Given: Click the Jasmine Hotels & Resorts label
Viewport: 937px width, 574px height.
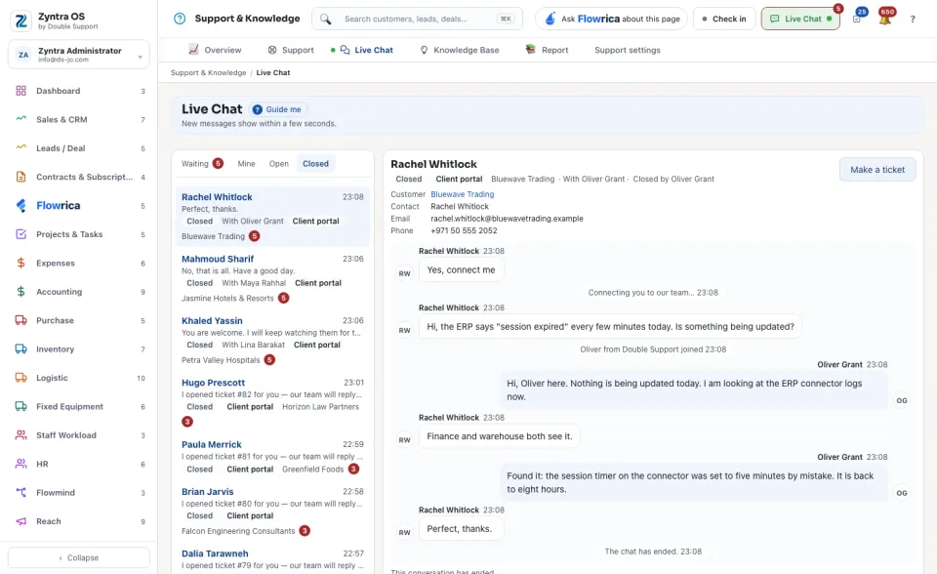Looking at the screenshot, I should 227,299.
